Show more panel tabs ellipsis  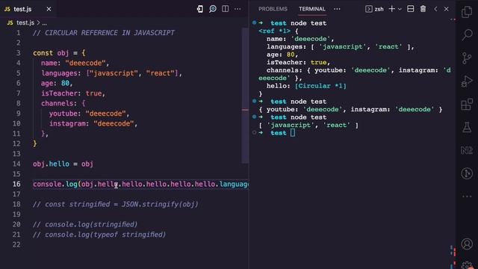(x=337, y=9)
